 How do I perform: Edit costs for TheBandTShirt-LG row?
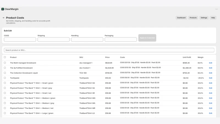(210, 113)
